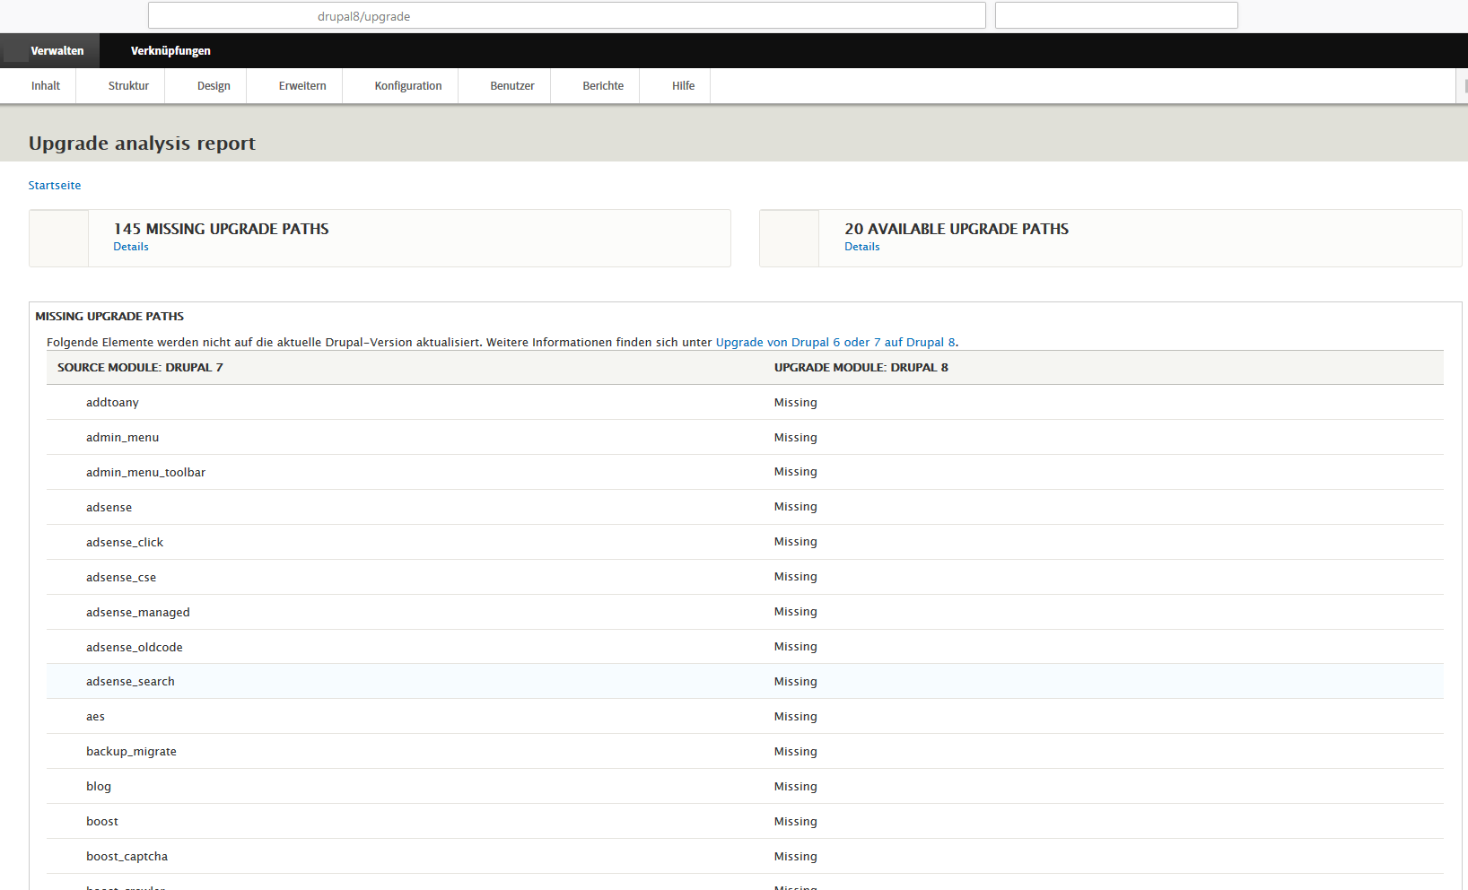Click the 'Missing Upgrade Paths' section heading
The image size is (1468, 890).
109,317
